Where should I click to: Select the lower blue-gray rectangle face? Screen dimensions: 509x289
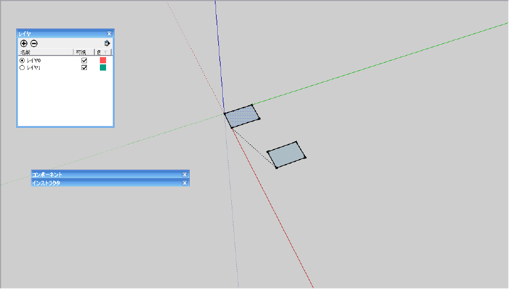pos(286,155)
